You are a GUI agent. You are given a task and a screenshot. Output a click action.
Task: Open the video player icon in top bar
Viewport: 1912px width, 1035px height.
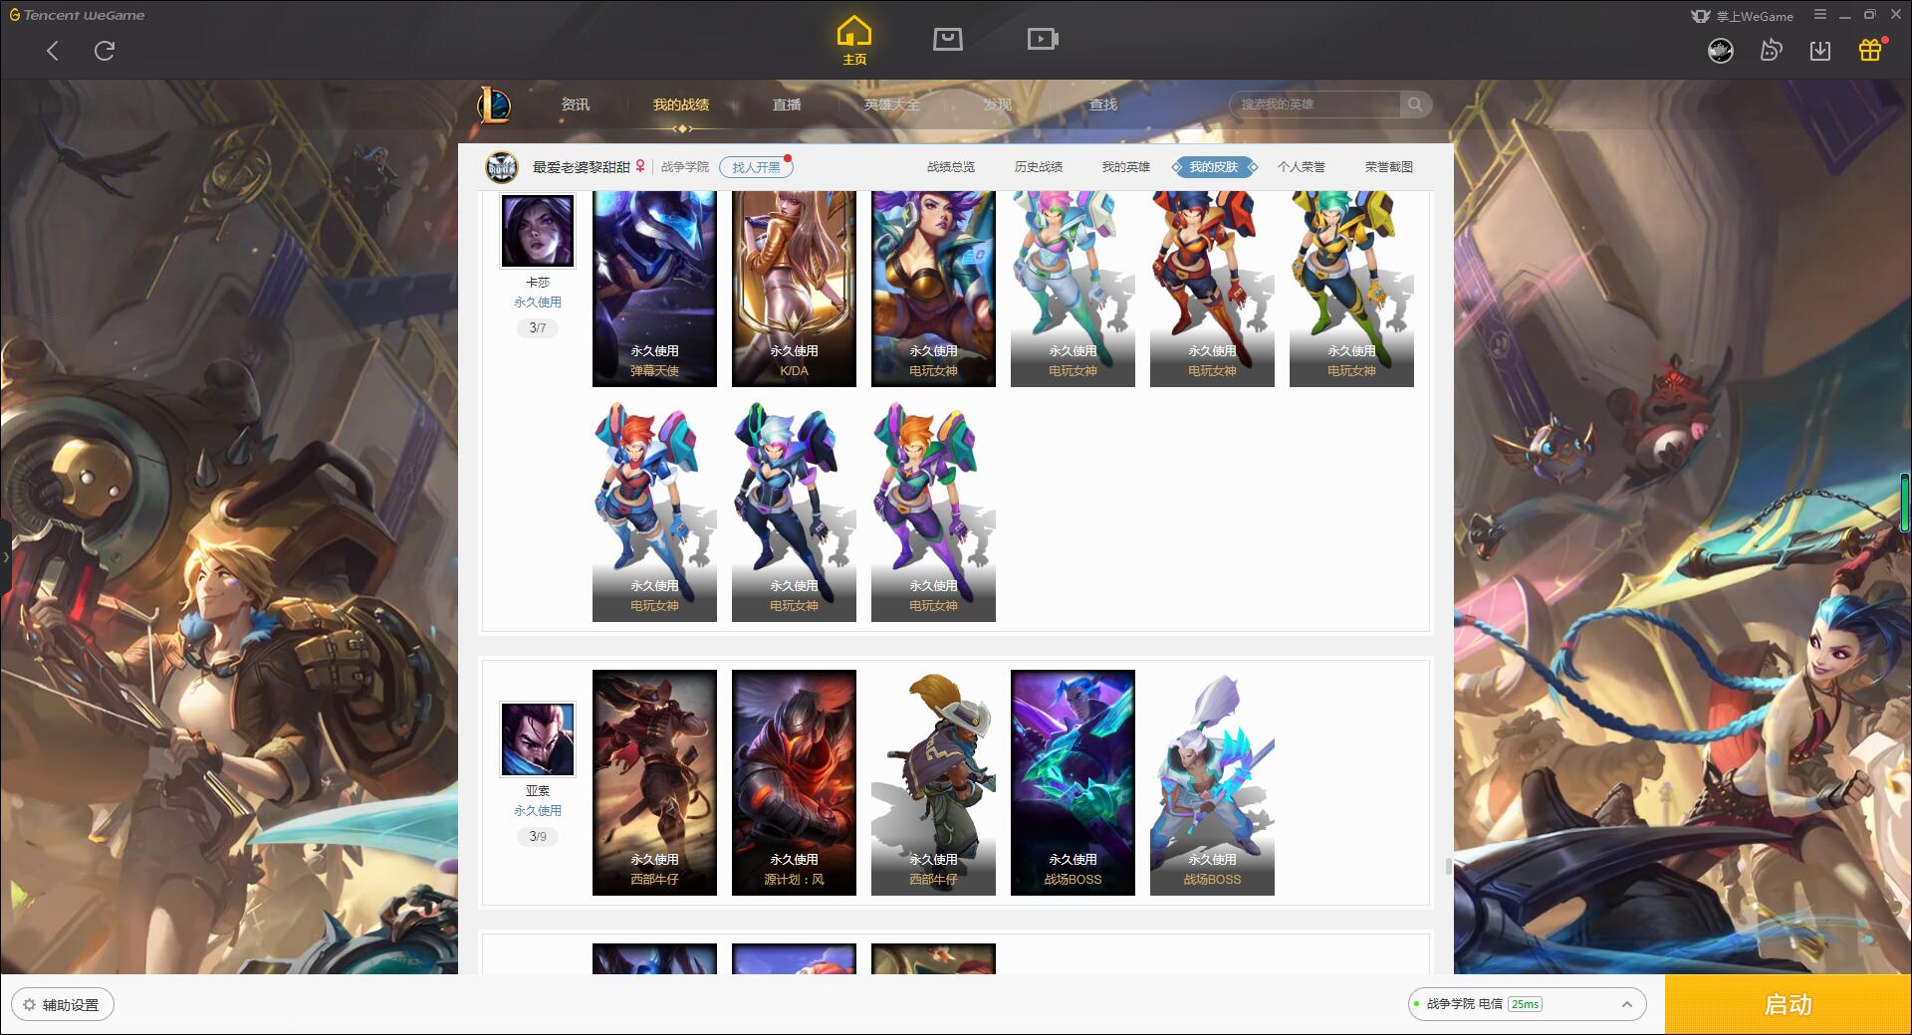point(1043,39)
